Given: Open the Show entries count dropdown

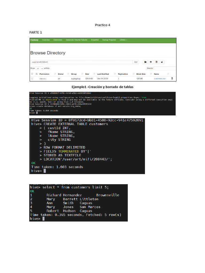Looking at the screenshot, I should coord(40,68).
